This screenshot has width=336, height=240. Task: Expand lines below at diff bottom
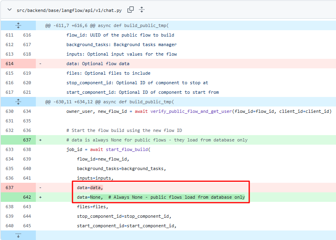tap(18, 235)
